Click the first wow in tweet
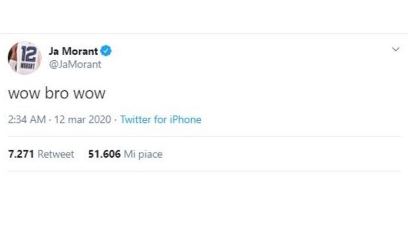The height and width of the screenshot is (229, 408). pos(24,93)
